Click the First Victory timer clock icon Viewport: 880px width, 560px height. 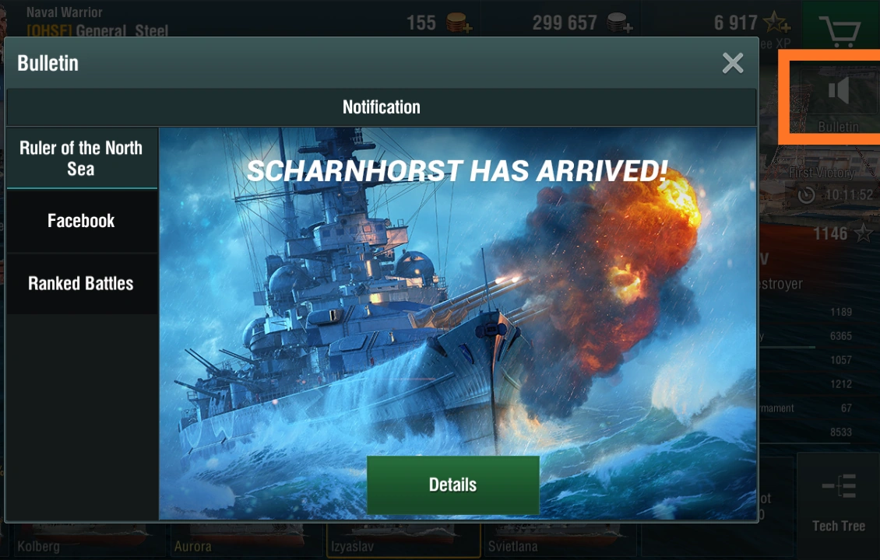pyautogui.click(x=807, y=195)
